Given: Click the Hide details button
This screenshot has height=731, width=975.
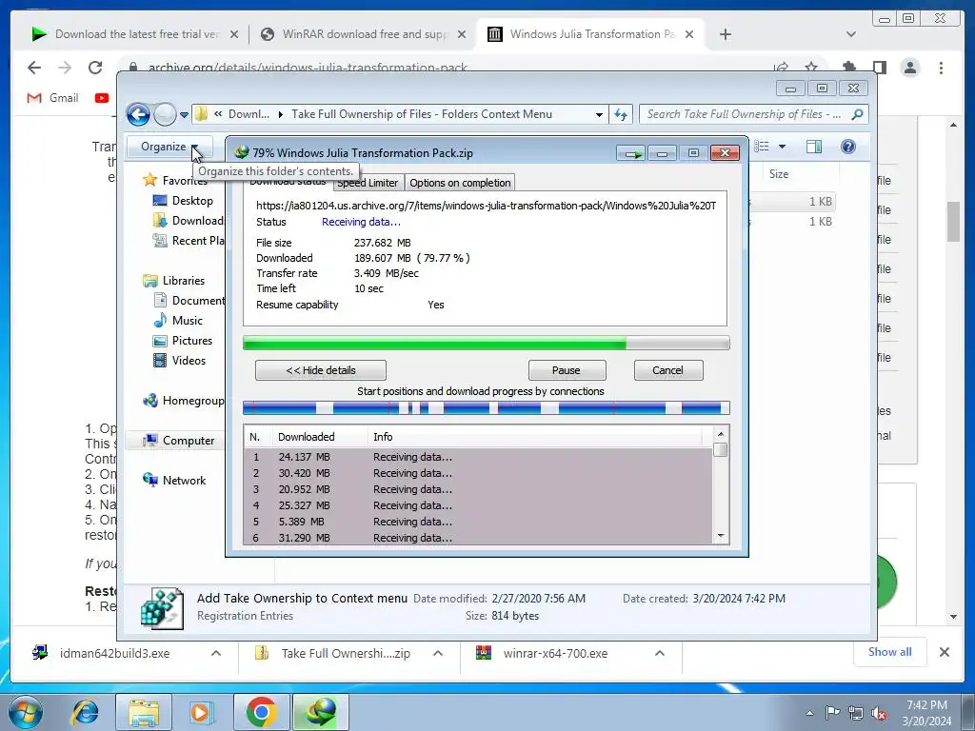Looking at the screenshot, I should click(x=320, y=370).
